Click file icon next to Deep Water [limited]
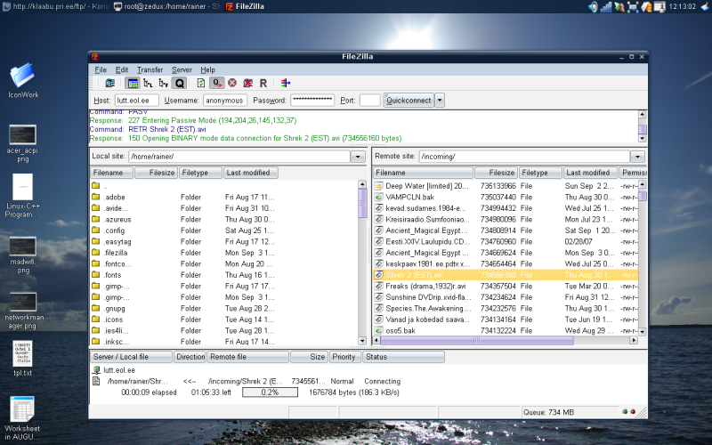Image resolution: width=712 pixels, height=445 pixels. pos(379,186)
